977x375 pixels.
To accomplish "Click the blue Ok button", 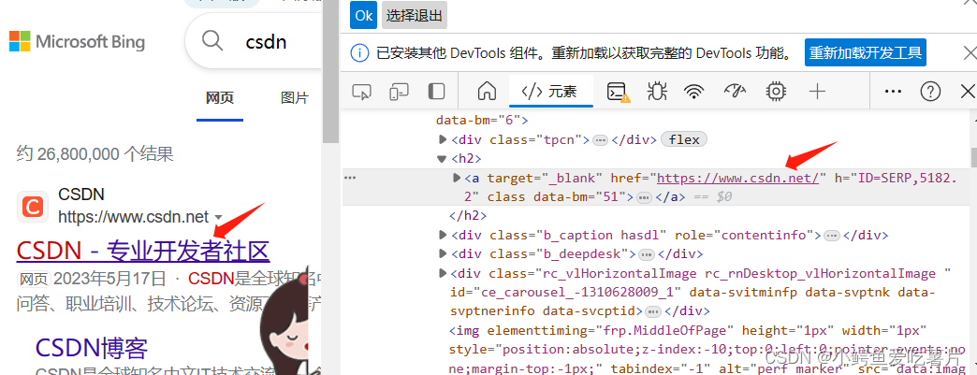I will tap(363, 16).
